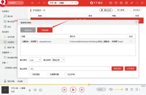The width and height of the screenshot is (146, 95).
Task: Click the red 开始转换 button
Action: [45, 30]
